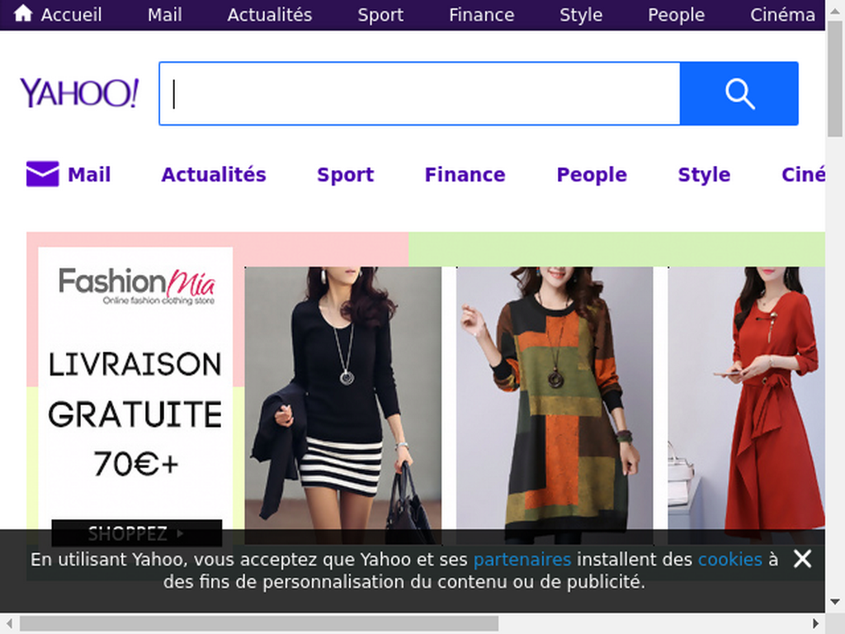Click the horizontal scrollbar left arrow
Image resolution: width=845 pixels, height=634 pixels.
pyautogui.click(x=9, y=623)
